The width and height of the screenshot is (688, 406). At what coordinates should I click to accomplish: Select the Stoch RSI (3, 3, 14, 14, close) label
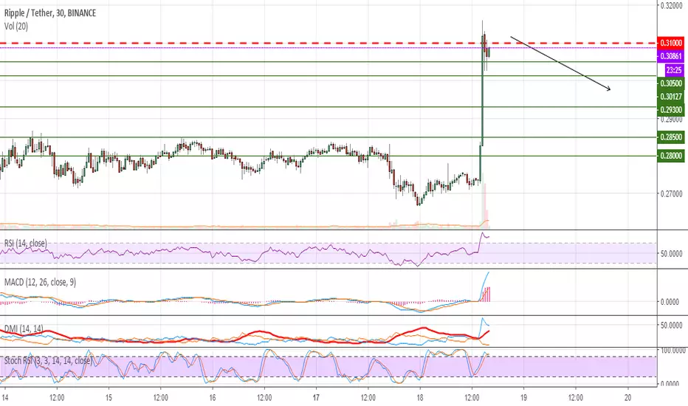pos(48,360)
